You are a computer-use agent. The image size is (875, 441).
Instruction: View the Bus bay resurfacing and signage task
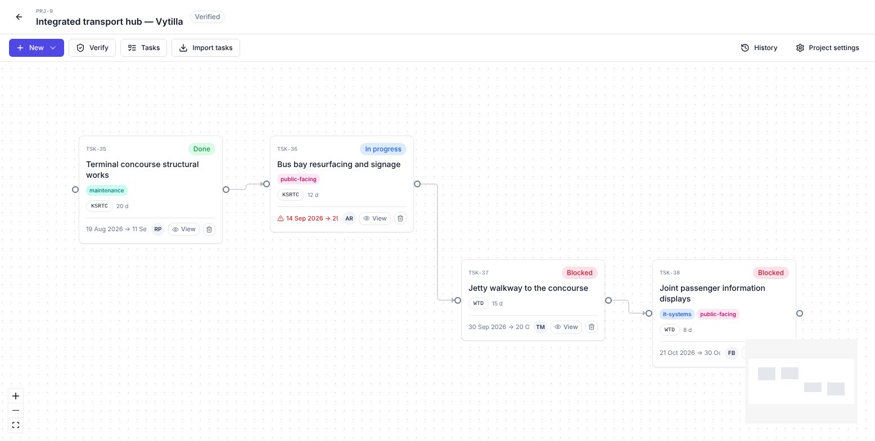click(x=375, y=218)
